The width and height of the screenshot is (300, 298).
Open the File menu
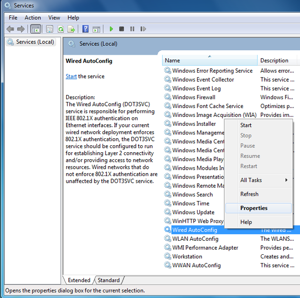tap(13, 17)
